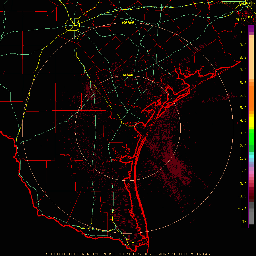256x256 pixels.
Task: Click the 5.8 scale value
Action: (x=243, y=95)
